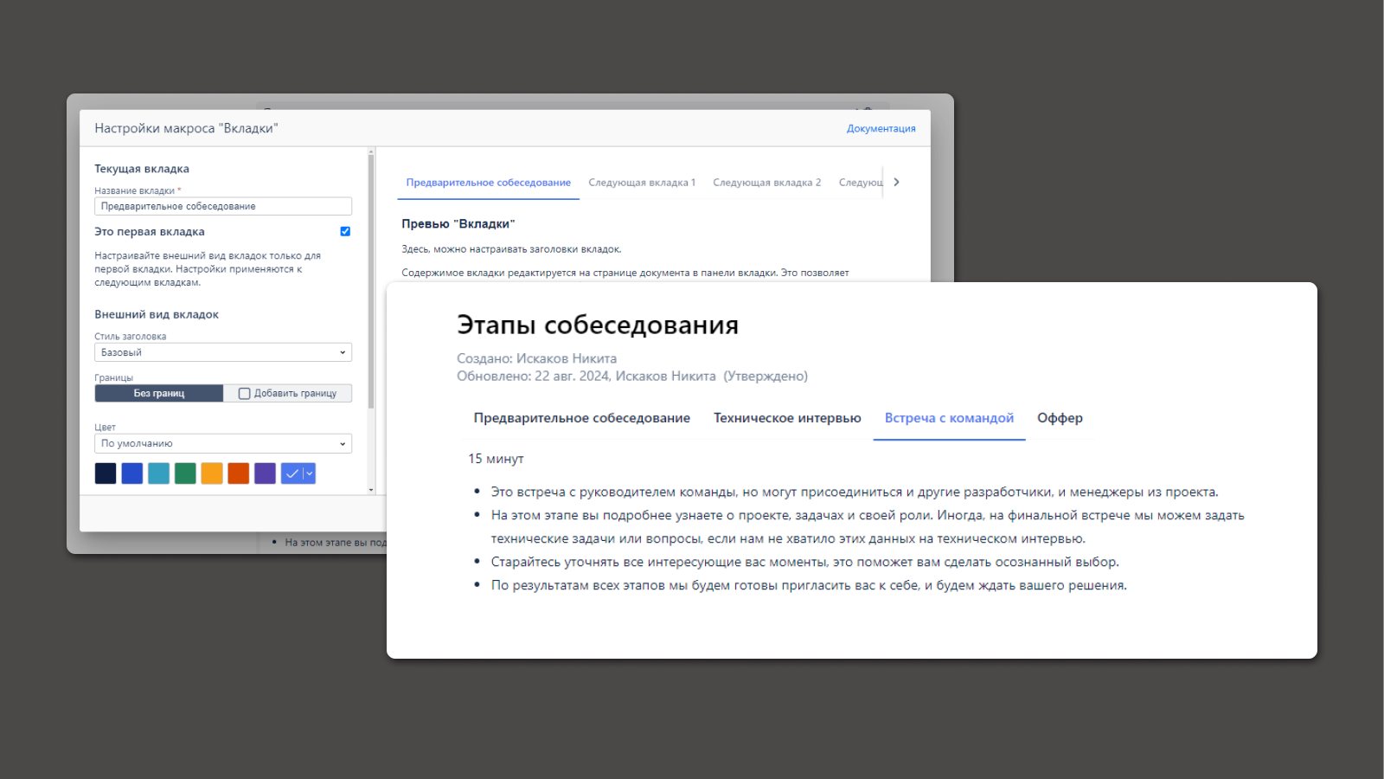Click the "Предварительное собеседование" page tab
Viewport: 1384px width, 779px height.
[581, 418]
